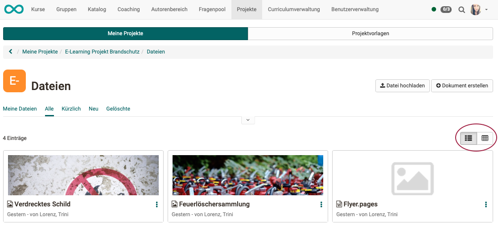
Task: Open the 0/3 notifications badge
Action: pyautogui.click(x=446, y=9)
